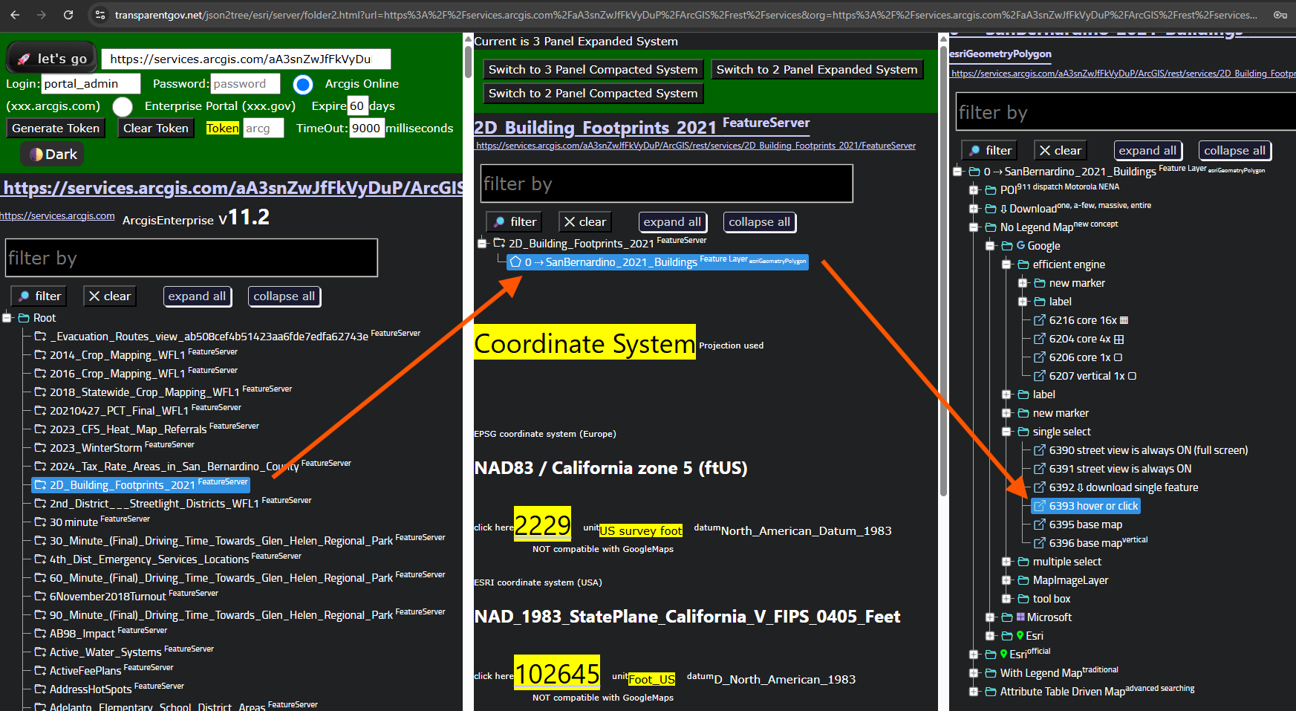Click Generate Token button
This screenshot has height=711, width=1296.
tap(56, 128)
